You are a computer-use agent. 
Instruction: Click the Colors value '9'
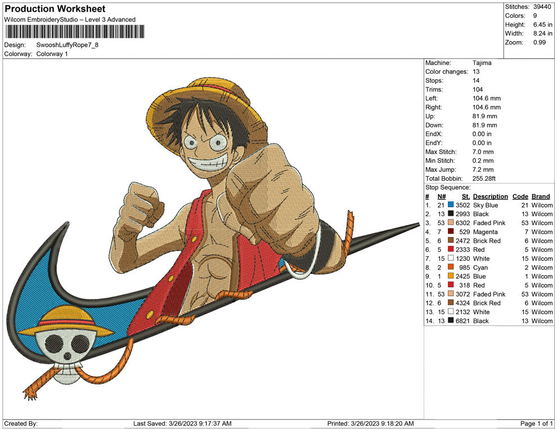[x=535, y=16]
